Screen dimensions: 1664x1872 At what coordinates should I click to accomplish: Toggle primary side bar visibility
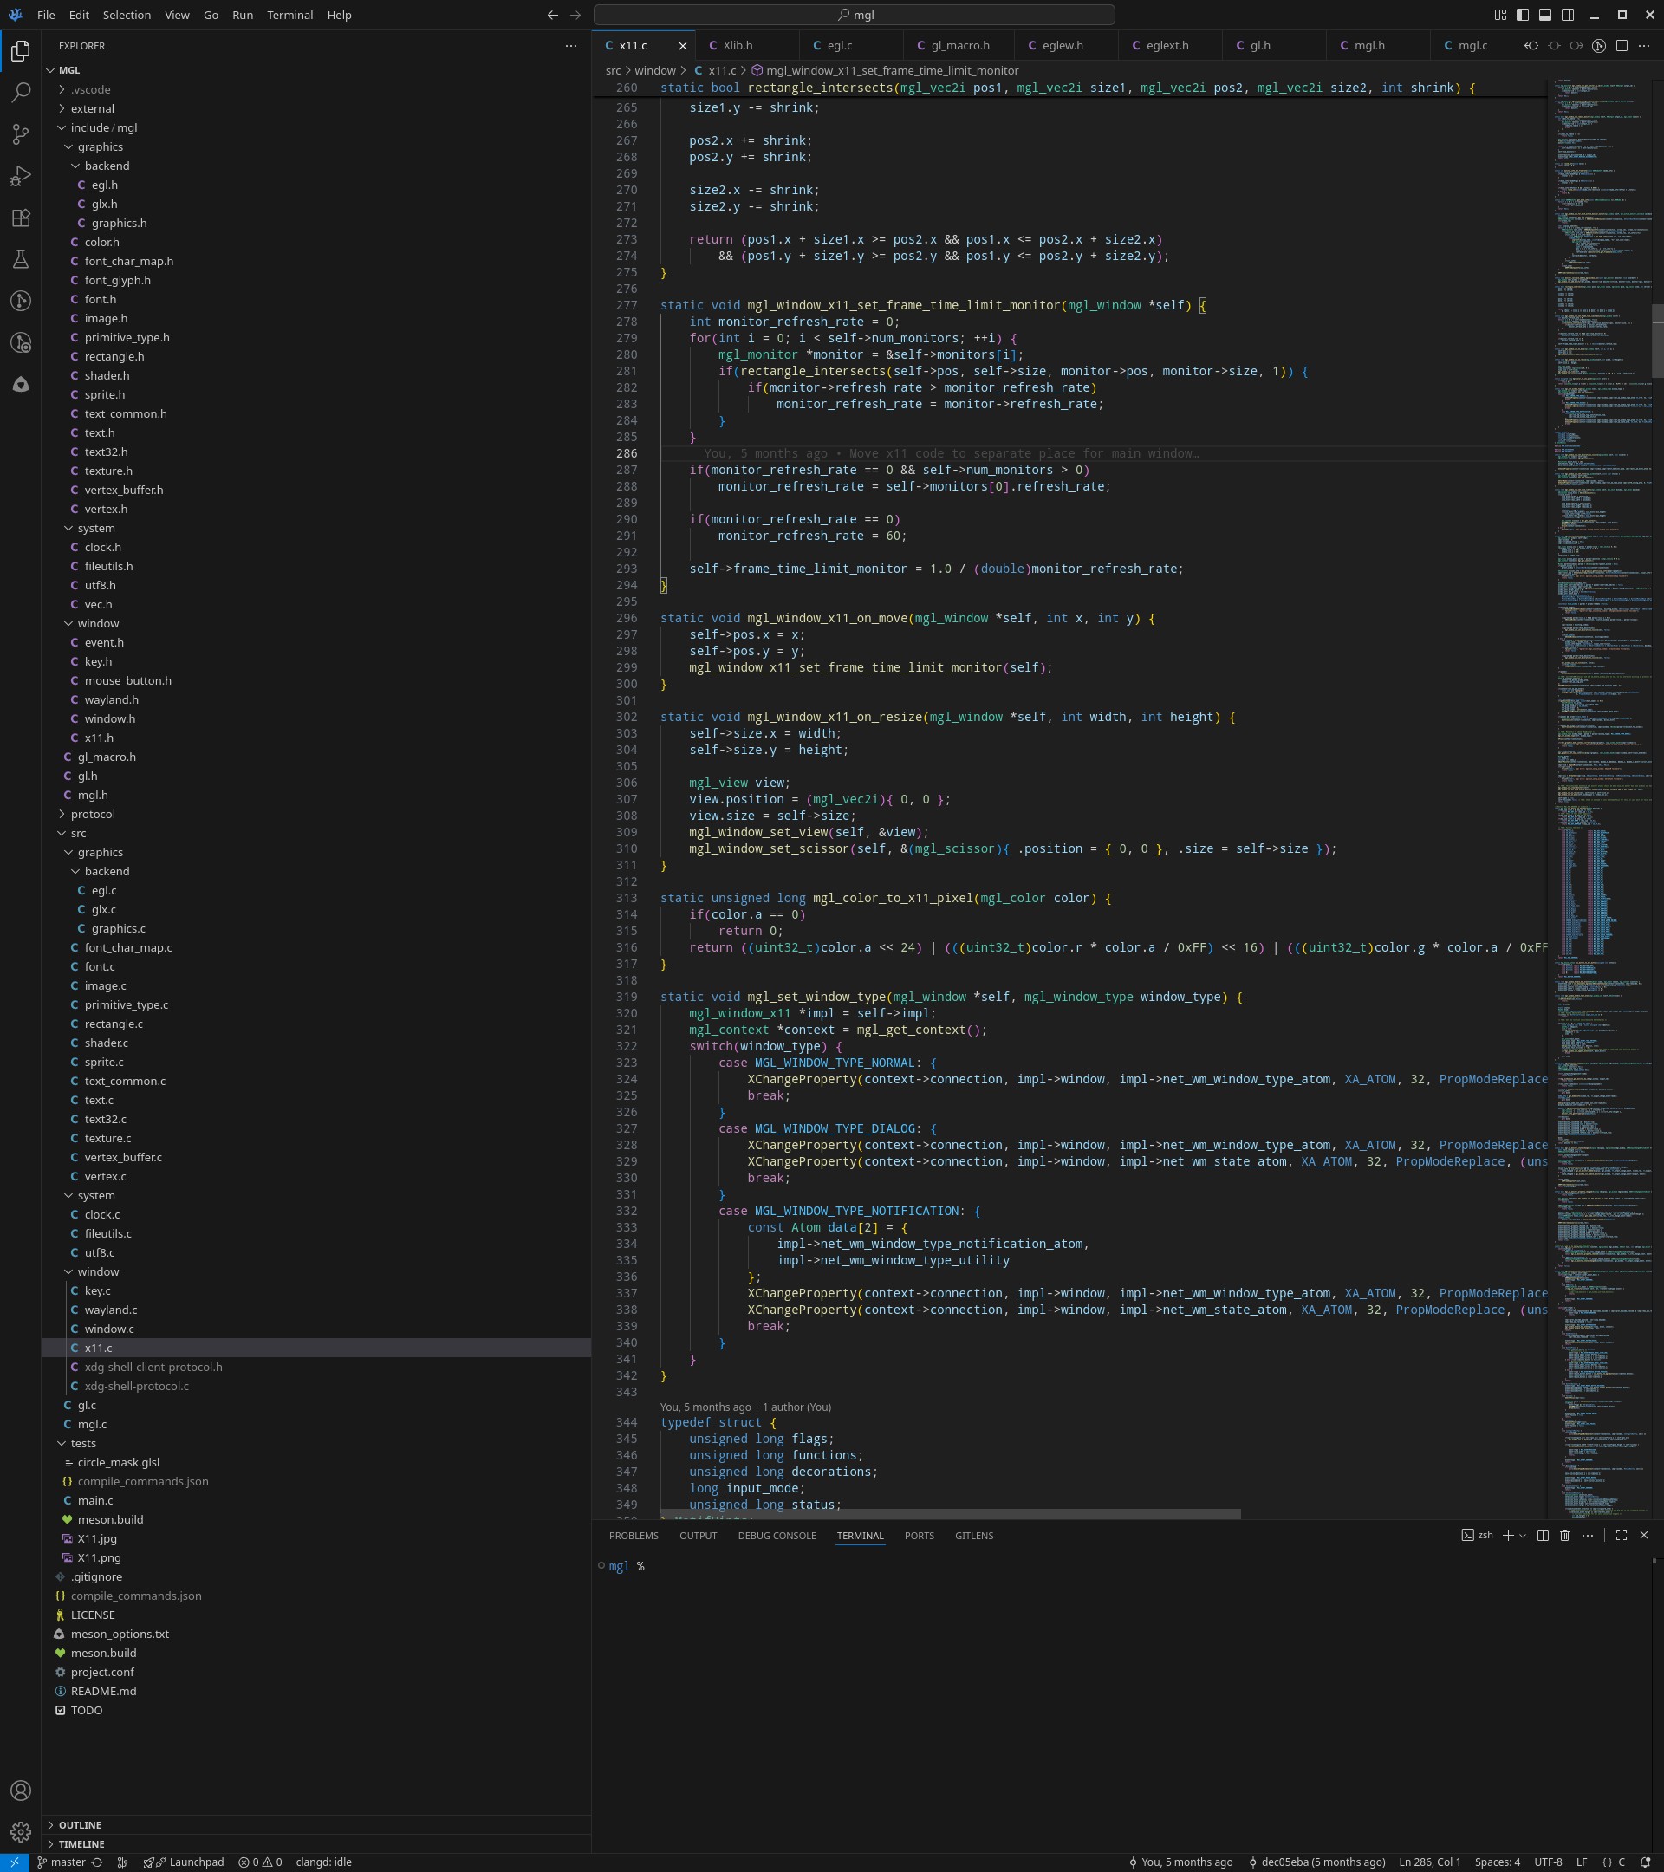[1522, 15]
